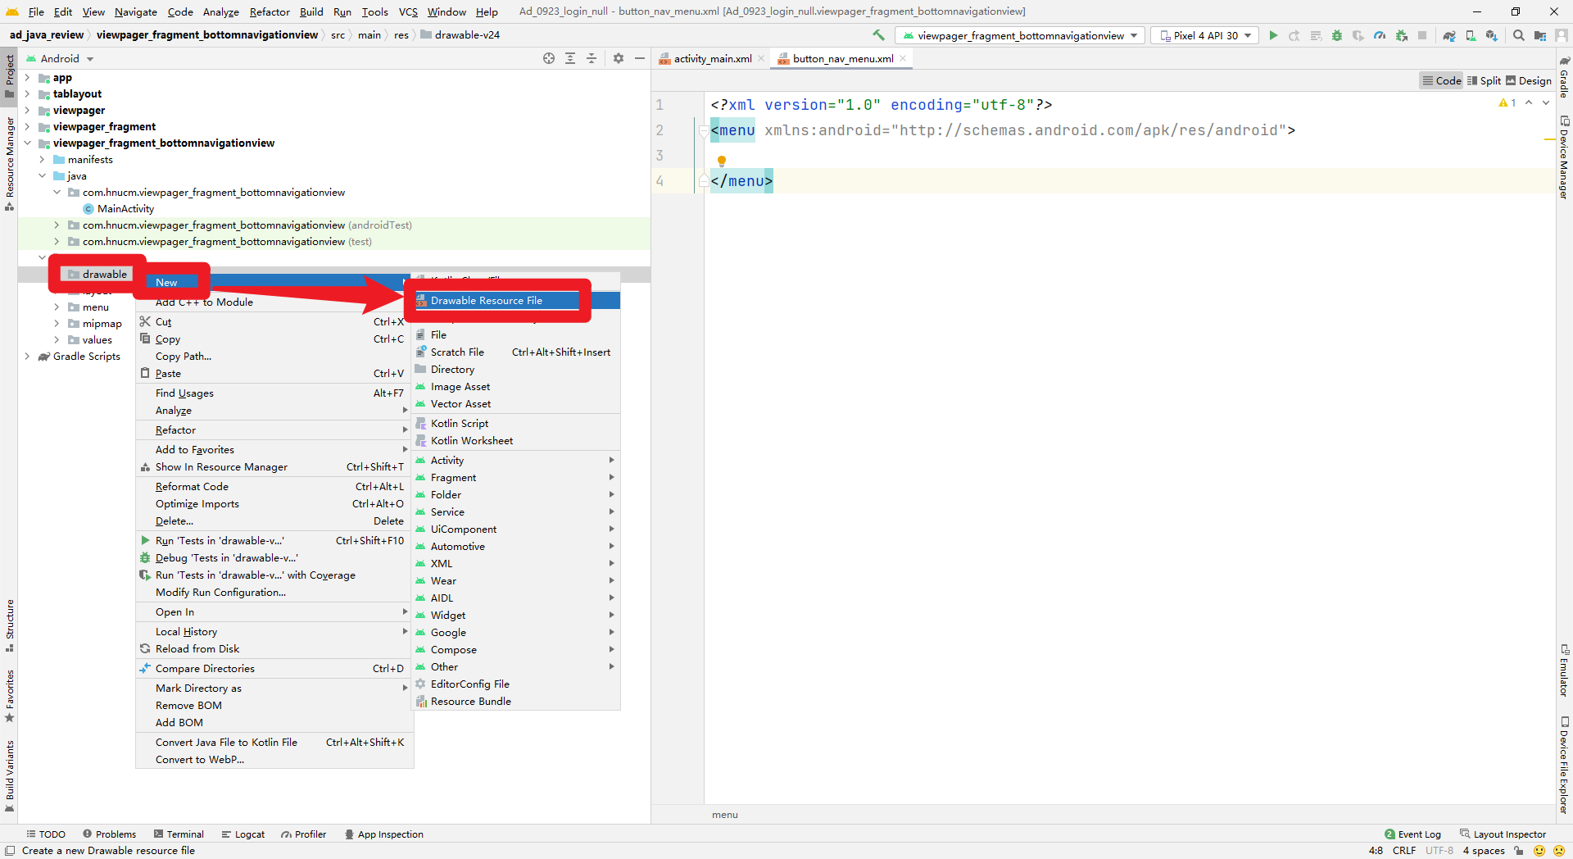Click Attach Debugger to Android Process icon
Viewport: 1573px width, 859px height.
point(1402,35)
